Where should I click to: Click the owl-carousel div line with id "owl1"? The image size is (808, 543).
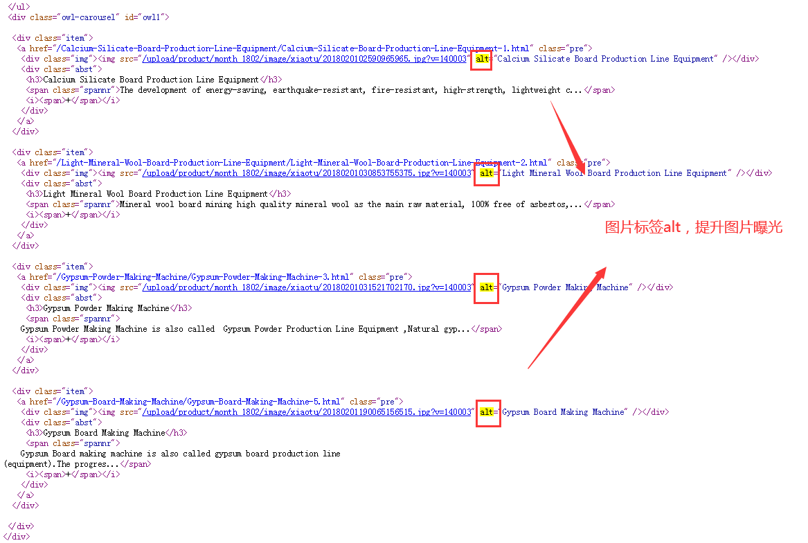click(88, 17)
